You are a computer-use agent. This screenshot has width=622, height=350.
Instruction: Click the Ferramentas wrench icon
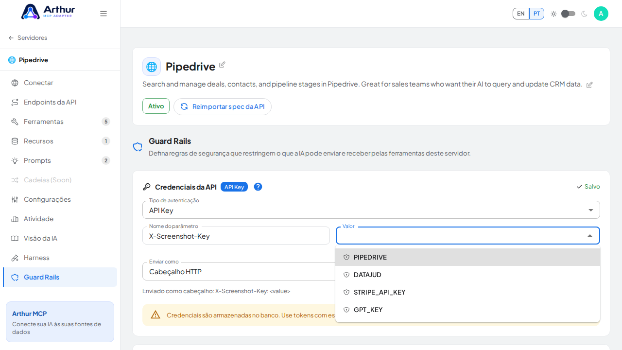[x=15, y=122]
